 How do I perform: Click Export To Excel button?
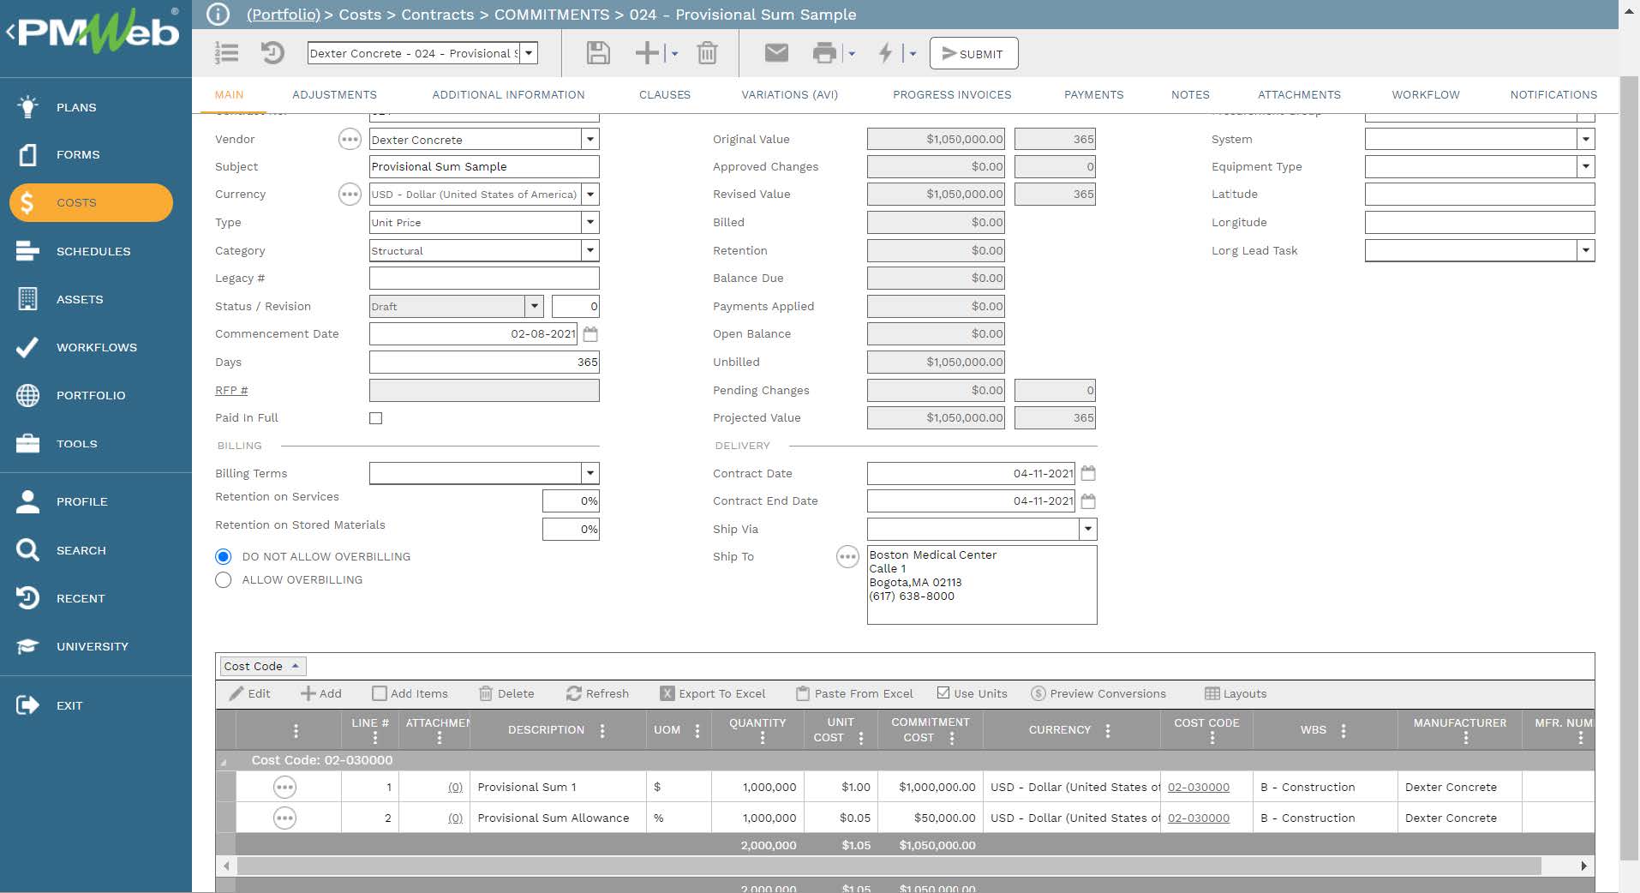point(713,693)
